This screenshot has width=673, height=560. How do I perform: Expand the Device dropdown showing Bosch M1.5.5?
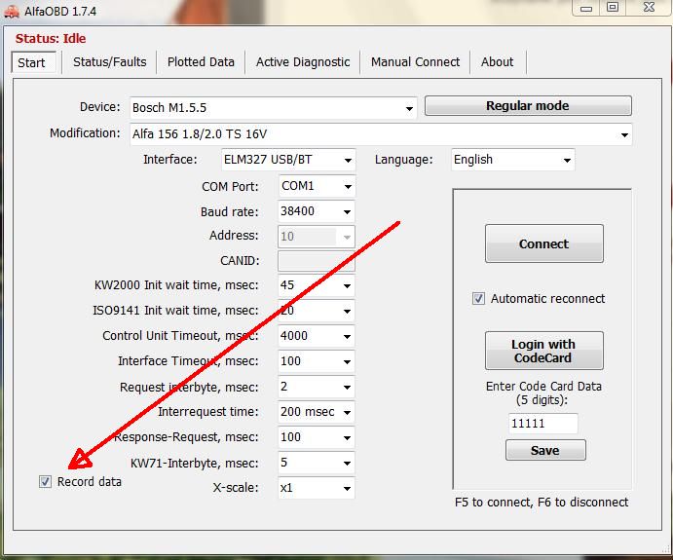click(274, 108)
